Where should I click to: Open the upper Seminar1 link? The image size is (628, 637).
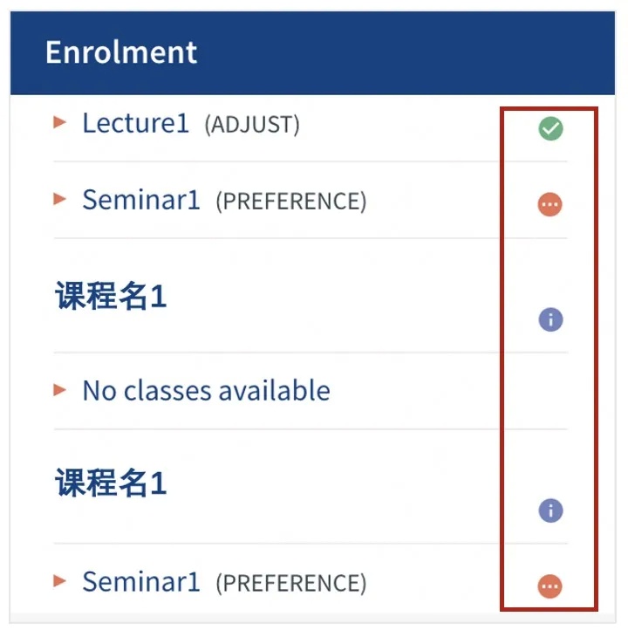click(141, 200)
